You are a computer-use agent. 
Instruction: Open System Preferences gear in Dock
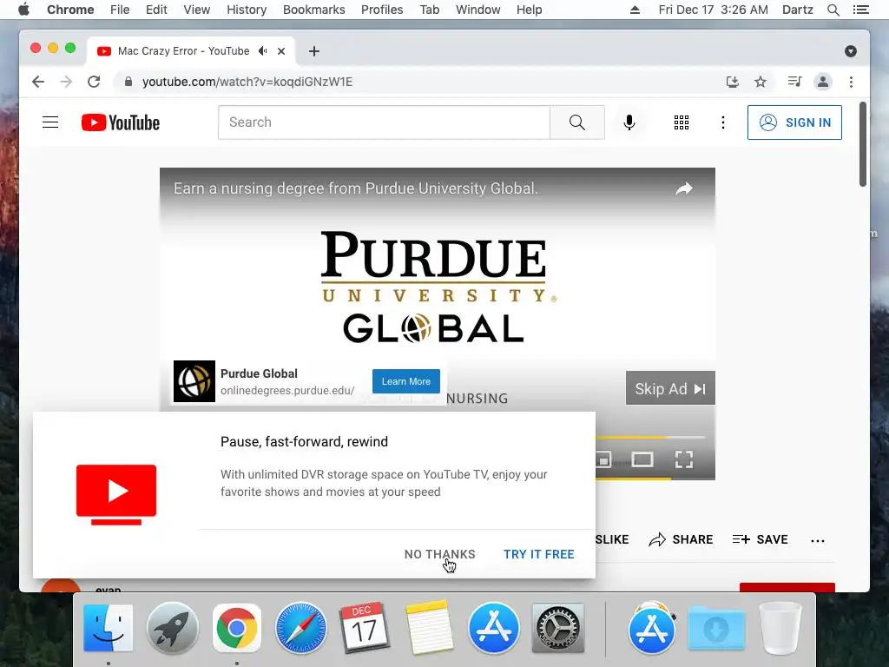point(558,628)
